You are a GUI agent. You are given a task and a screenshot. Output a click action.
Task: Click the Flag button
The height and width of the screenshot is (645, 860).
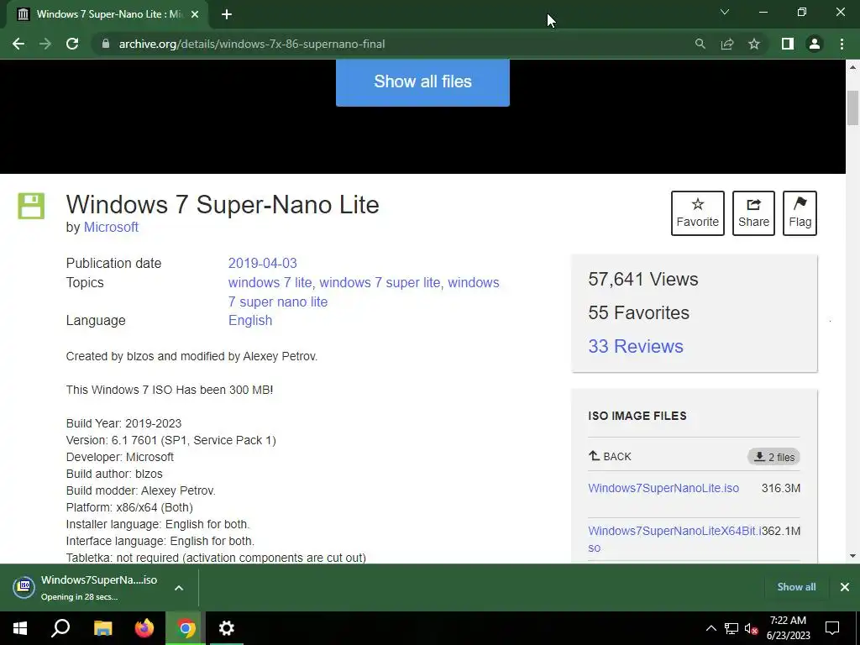(x=800, y=213)
